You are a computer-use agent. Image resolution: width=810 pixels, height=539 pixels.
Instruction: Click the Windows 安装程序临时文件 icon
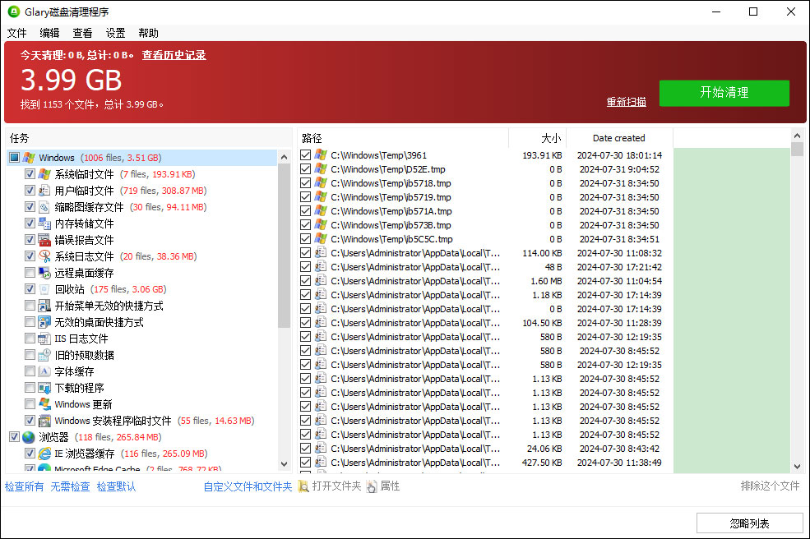click(x=45, y=421)
